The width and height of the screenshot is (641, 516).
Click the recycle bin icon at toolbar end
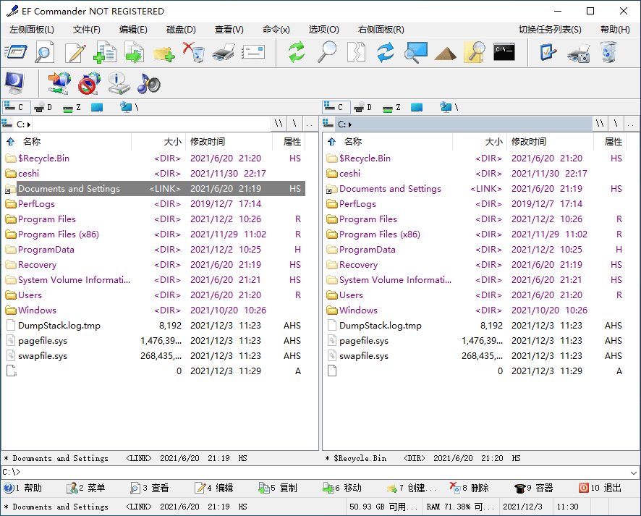[609, 52]
